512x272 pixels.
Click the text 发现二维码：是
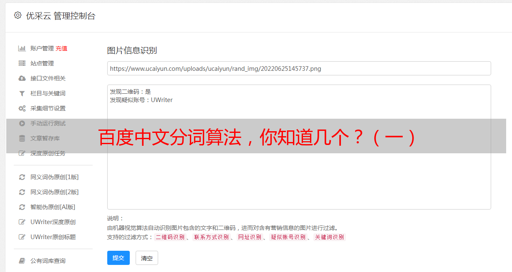point(130,92)
